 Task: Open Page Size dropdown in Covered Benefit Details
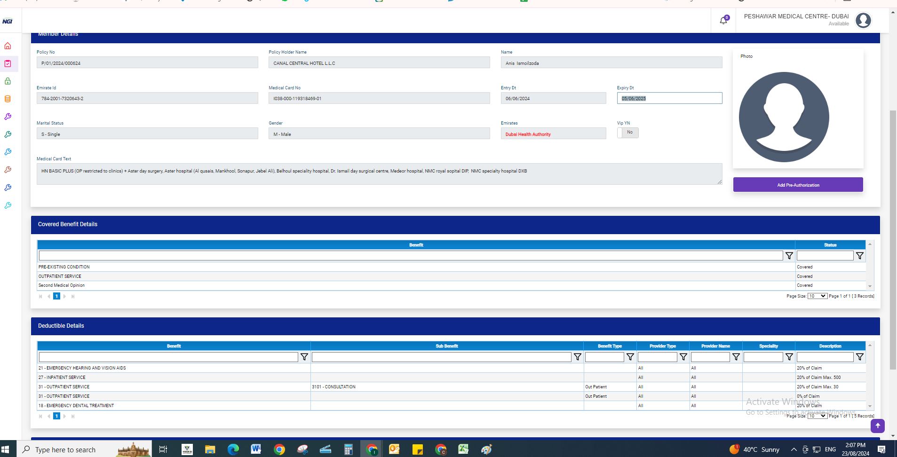pyautogui.click(x=817, y=296)
